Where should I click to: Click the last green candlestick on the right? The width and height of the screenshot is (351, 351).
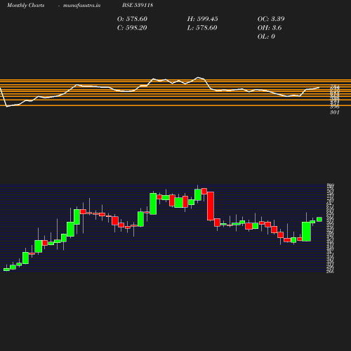pos(319,219)
